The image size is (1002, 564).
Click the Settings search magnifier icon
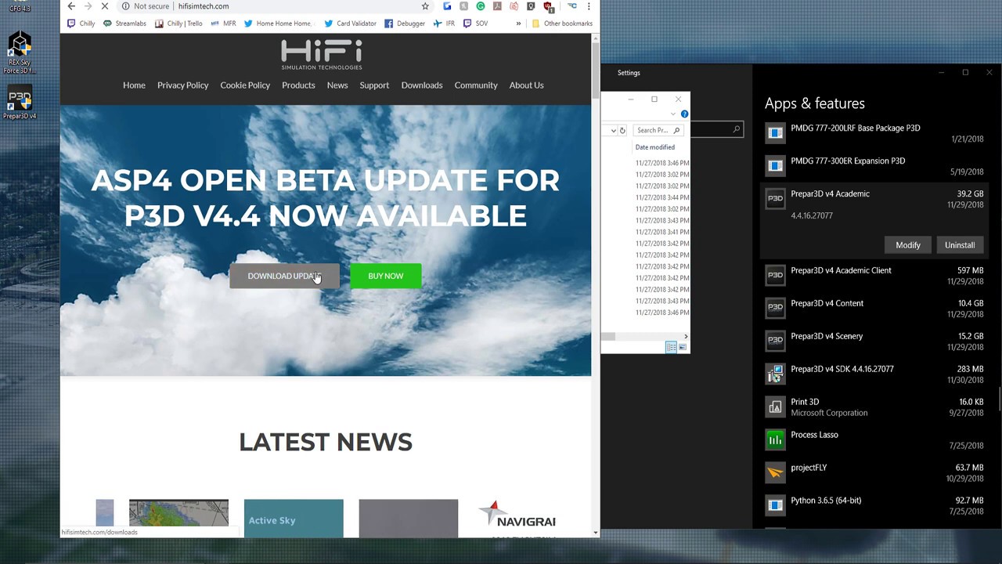(x=737, y=129)
